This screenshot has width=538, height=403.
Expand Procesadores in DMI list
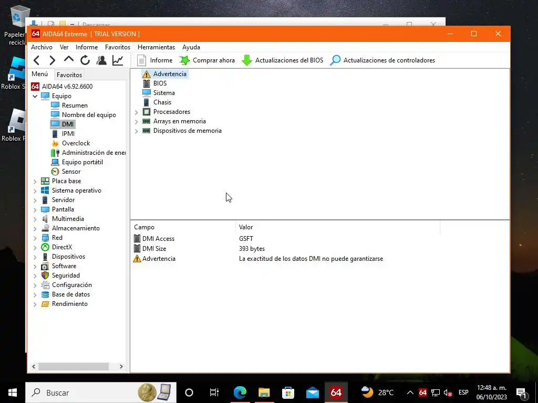(x=136, y=112)
